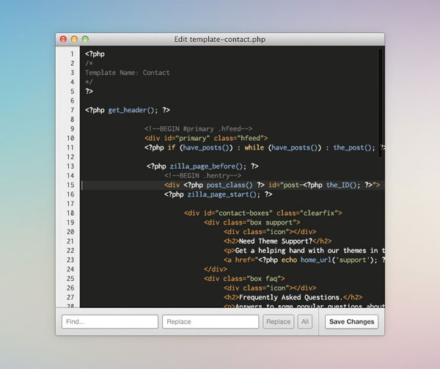Click the 'Frequently Asked Questions.' heading line
440x369 pixels.
[293, 297]
